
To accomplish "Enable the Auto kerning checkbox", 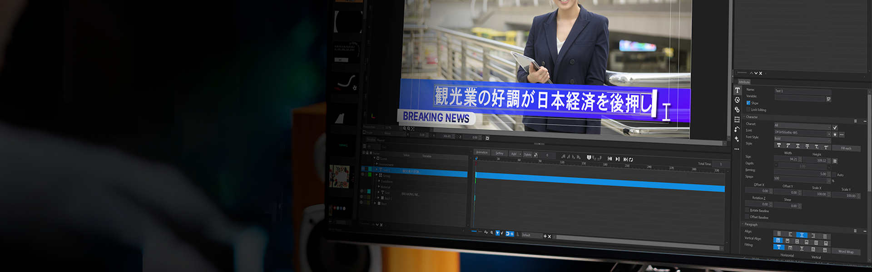I will (834, 175).
